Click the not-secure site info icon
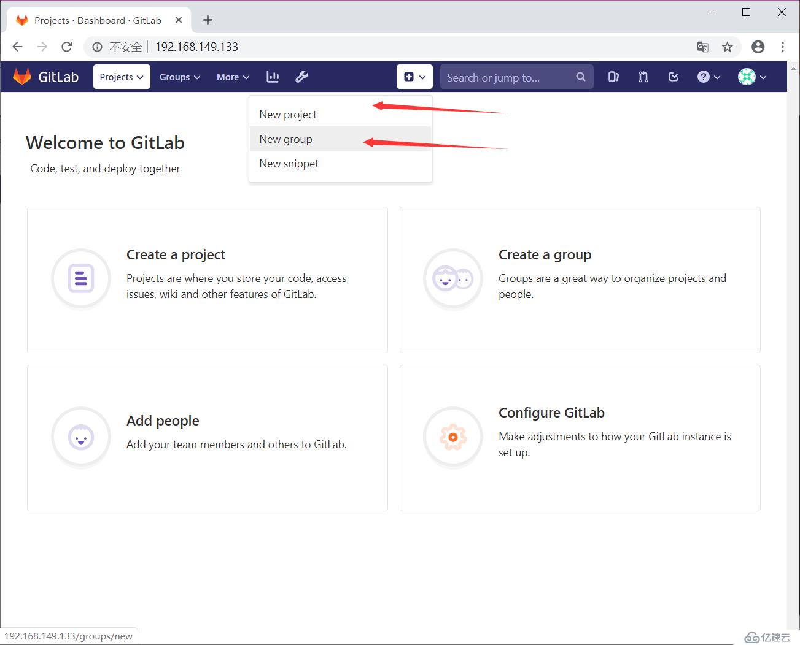Screen dimensions: 800x645 [x=97, y=47]
